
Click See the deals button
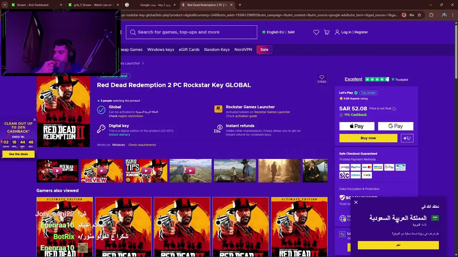[x=18, y=154]
